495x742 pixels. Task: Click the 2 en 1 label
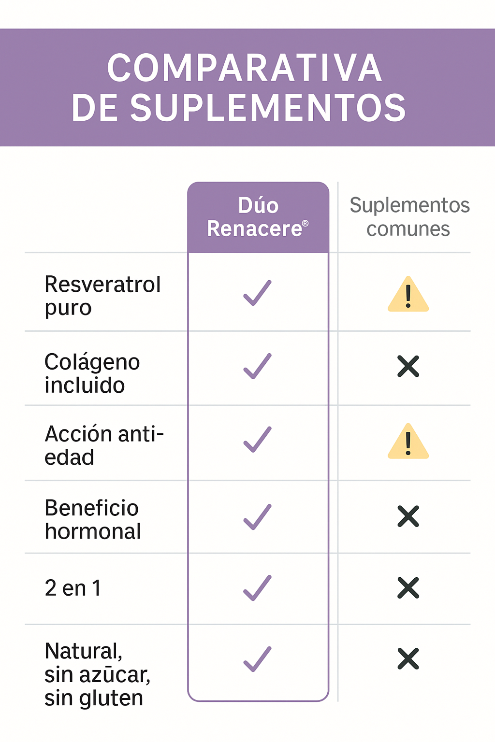tap(73, 588)
